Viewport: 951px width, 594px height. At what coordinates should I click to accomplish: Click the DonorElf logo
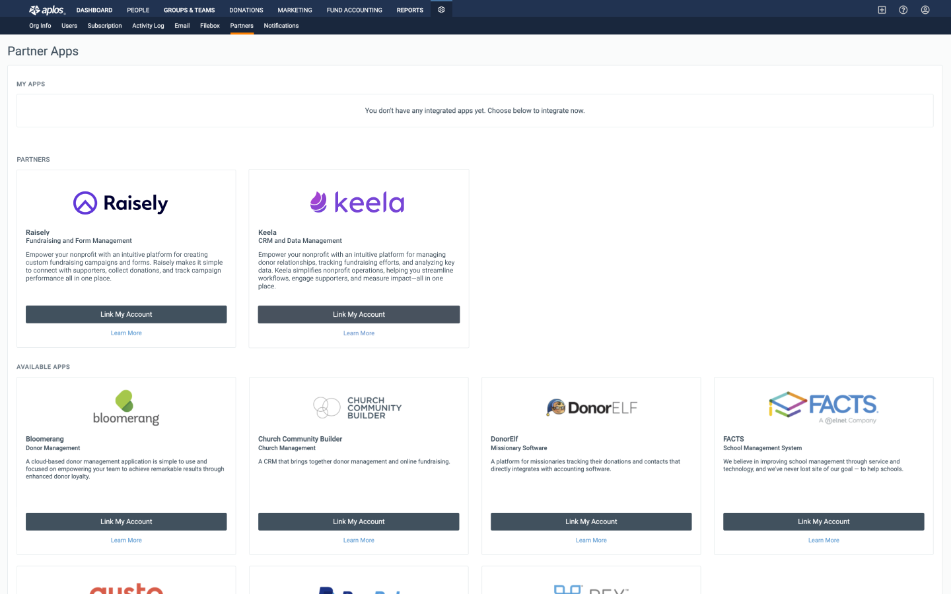coord(592,408)
